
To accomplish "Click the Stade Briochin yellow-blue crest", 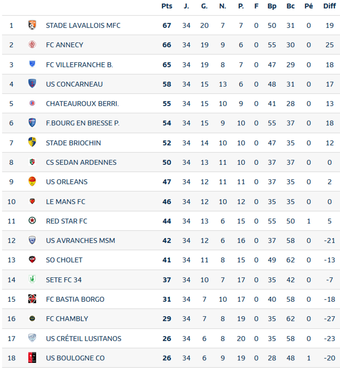I will pyautogui.click(x=32, y=142).
